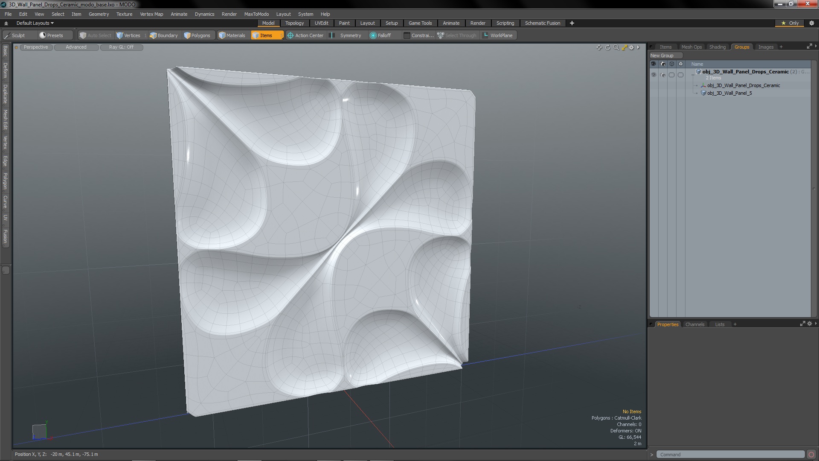
Task: Click the Ray GL: Off button
Action: coord(121,47)
